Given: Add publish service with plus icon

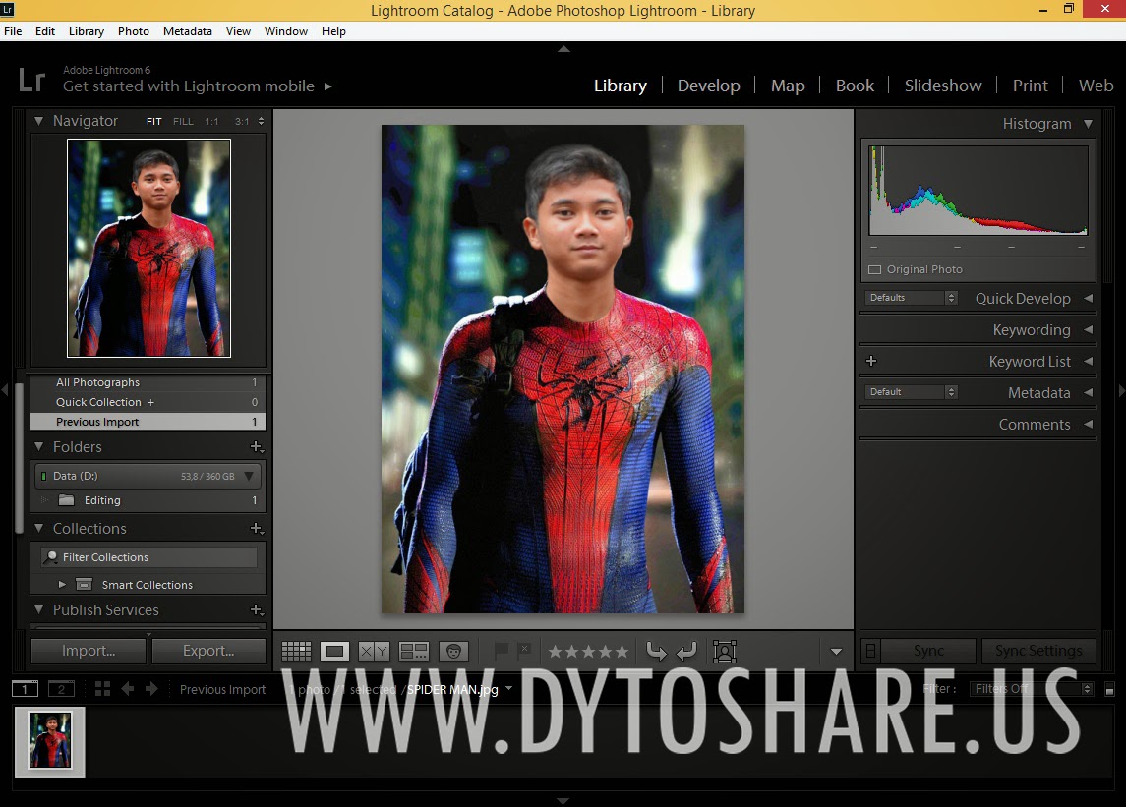Looking at the screenshot, I should tap(257, 610).
